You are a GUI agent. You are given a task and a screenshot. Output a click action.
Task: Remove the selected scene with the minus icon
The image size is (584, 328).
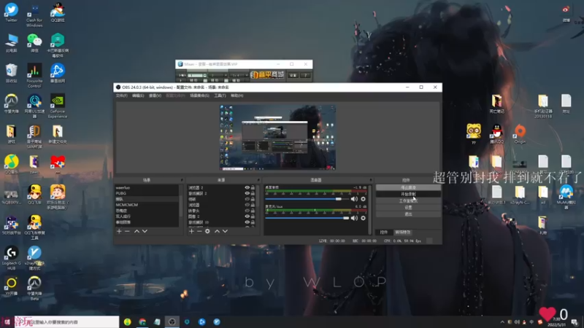pyautogui.click(x=127, y=231)
